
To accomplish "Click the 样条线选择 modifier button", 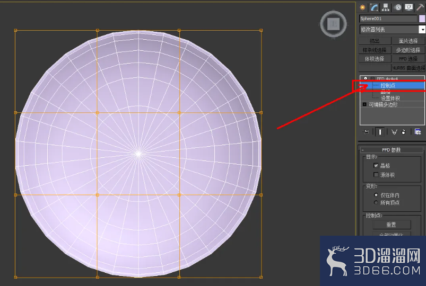I will pos(375,50).
